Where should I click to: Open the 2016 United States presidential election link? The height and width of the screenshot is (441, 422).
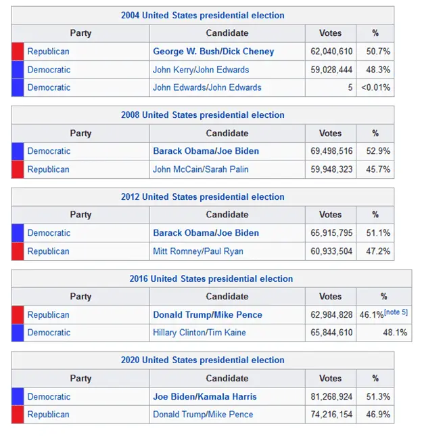[211, 279]
